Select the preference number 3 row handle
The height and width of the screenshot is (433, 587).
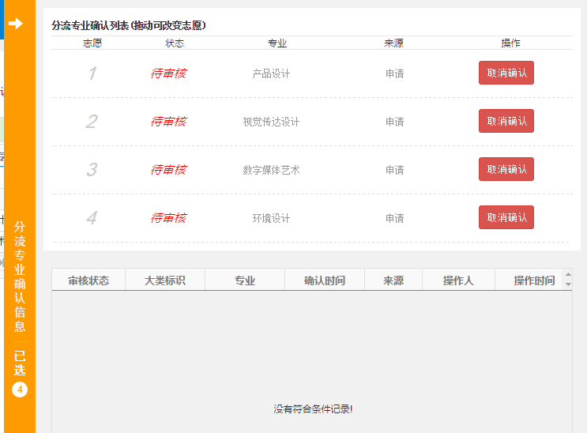tap(92, 170)
